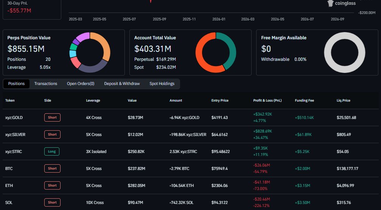Click the Liq.Price column header

343,100
